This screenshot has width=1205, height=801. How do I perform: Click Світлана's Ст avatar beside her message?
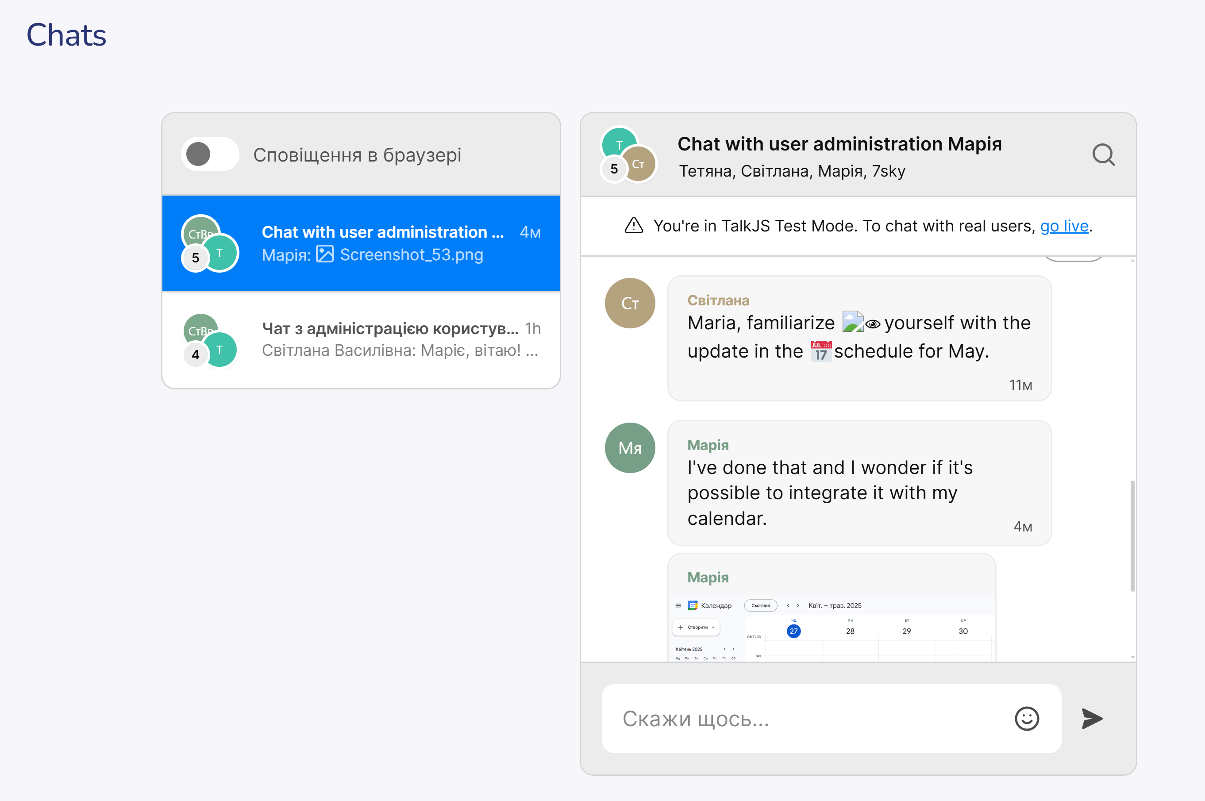coord(629,304)
